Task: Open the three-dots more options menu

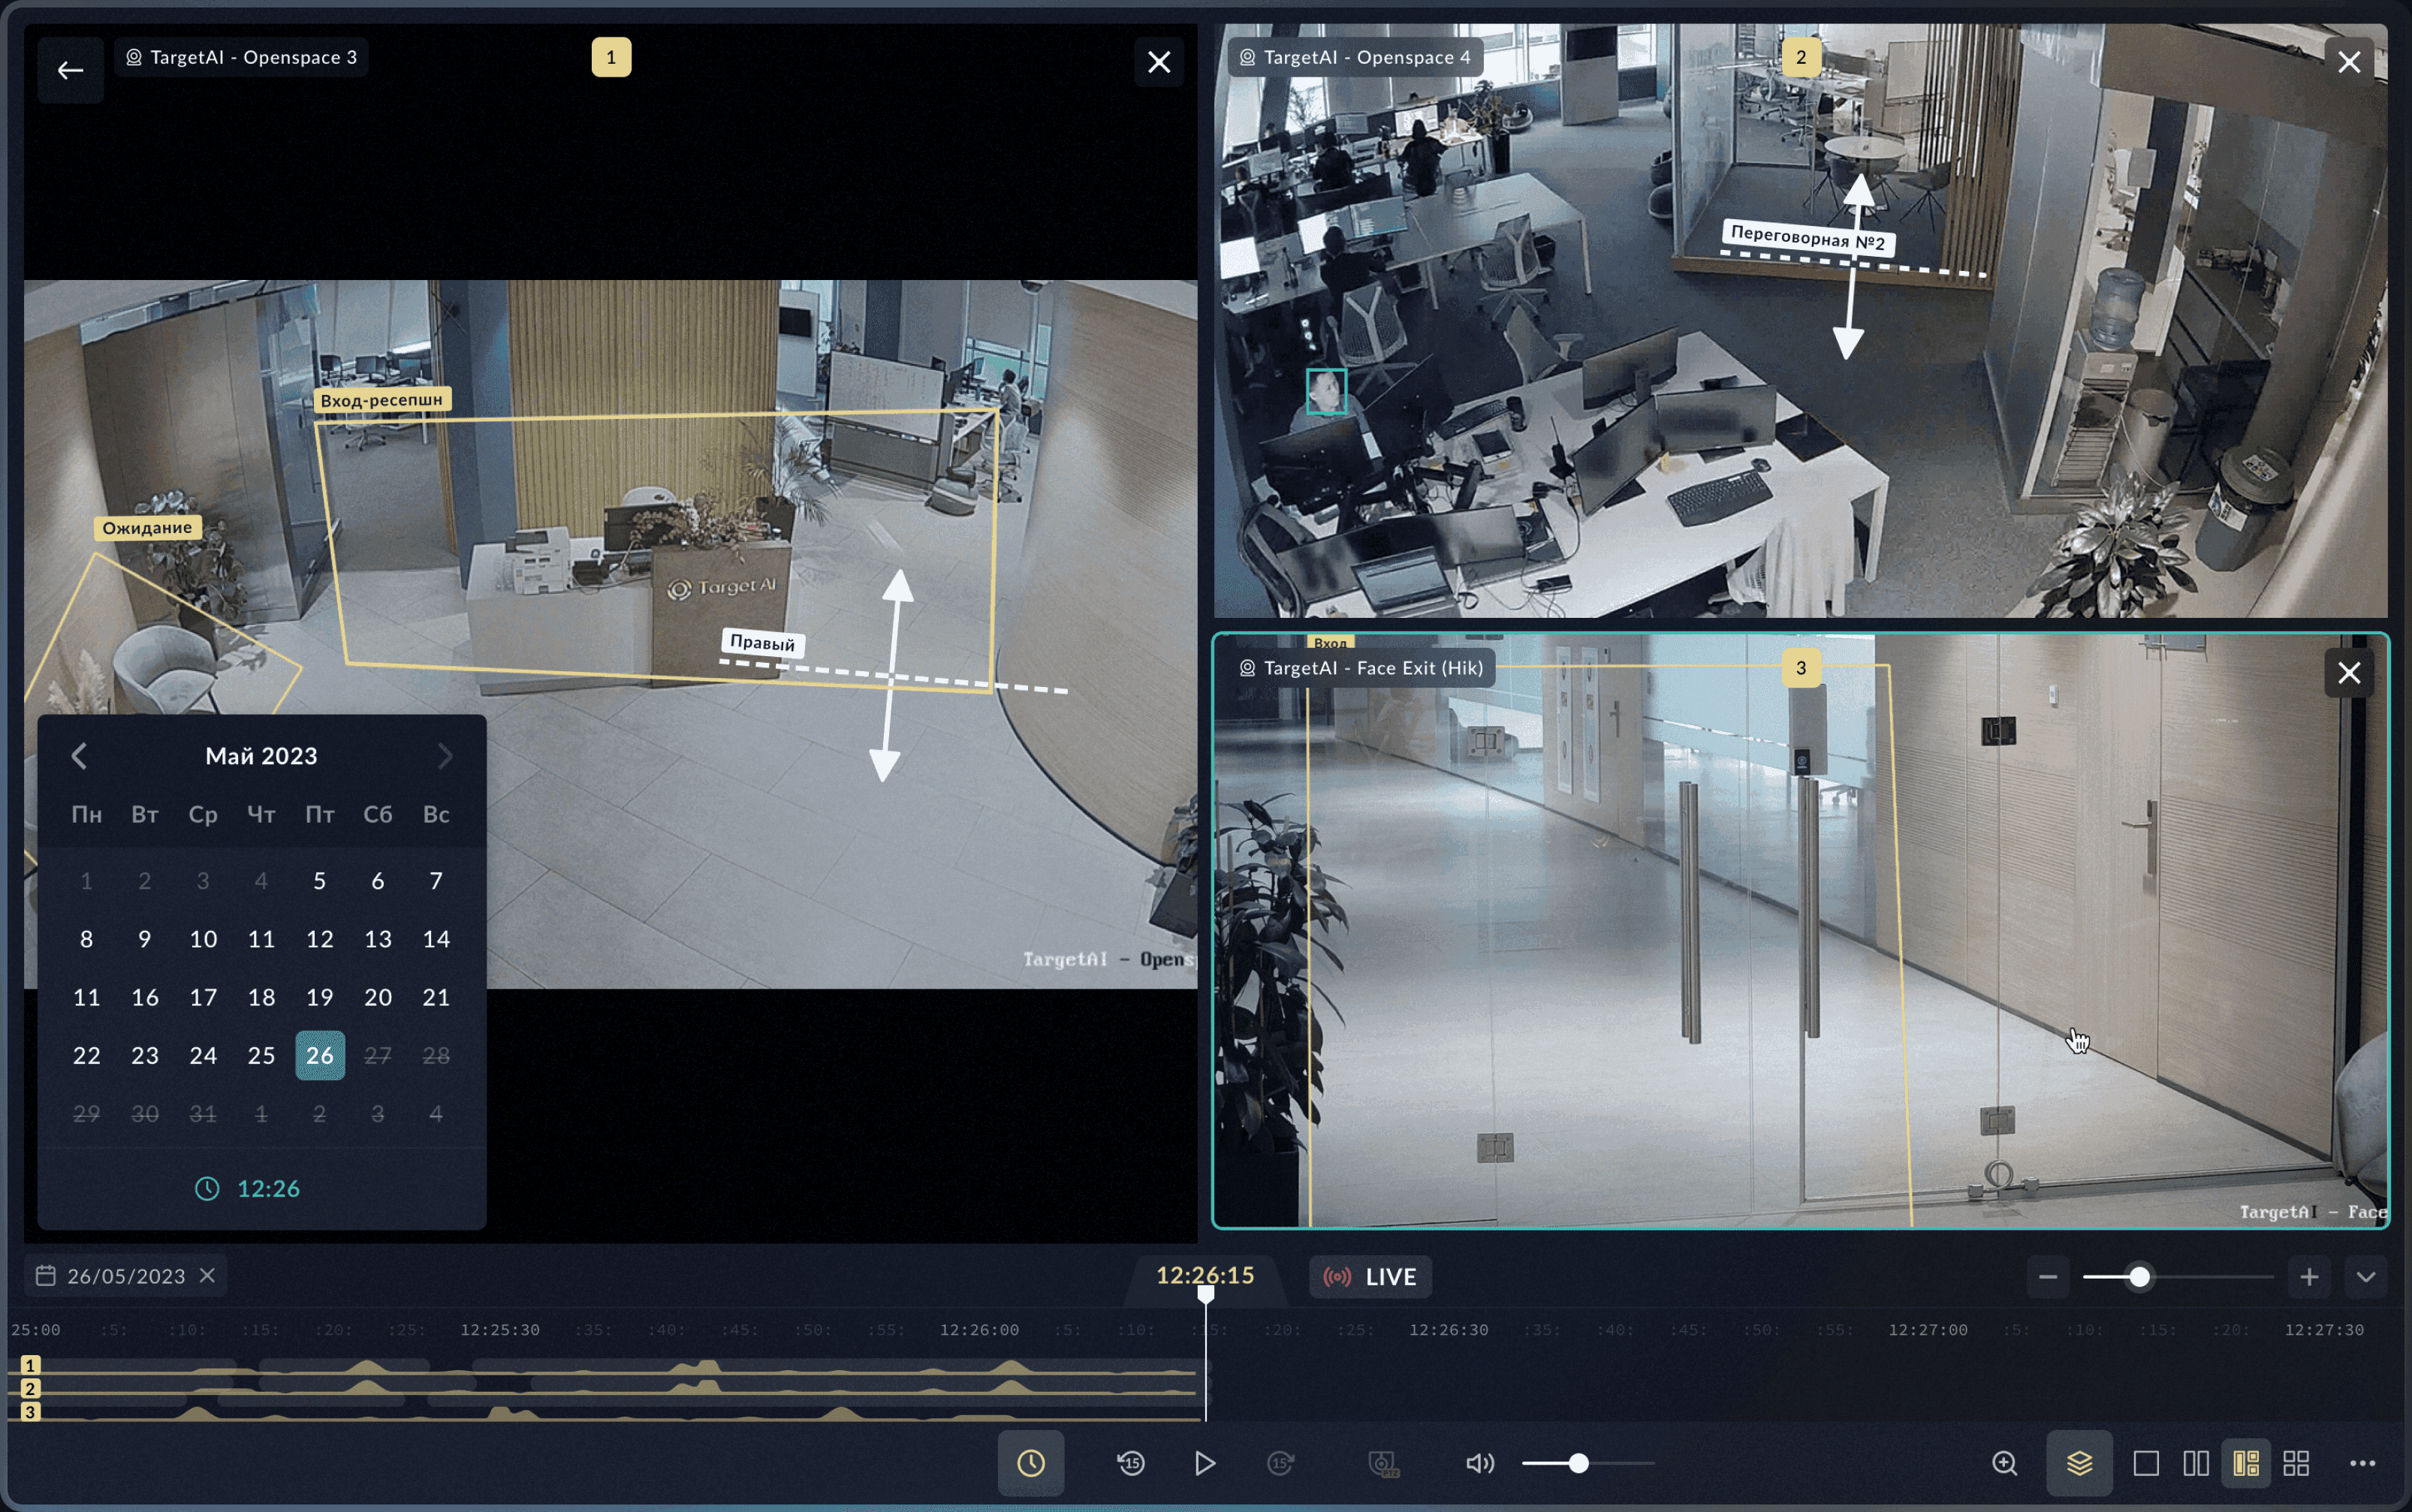Action: [x=2362, y=1463]
